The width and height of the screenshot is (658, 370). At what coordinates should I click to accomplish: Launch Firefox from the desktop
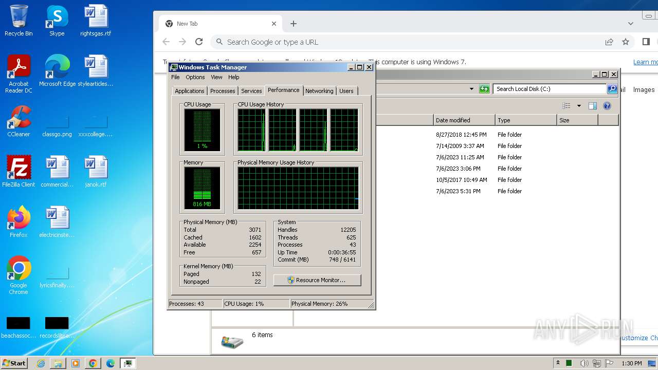pyautogui.click(x=19, y=222)
